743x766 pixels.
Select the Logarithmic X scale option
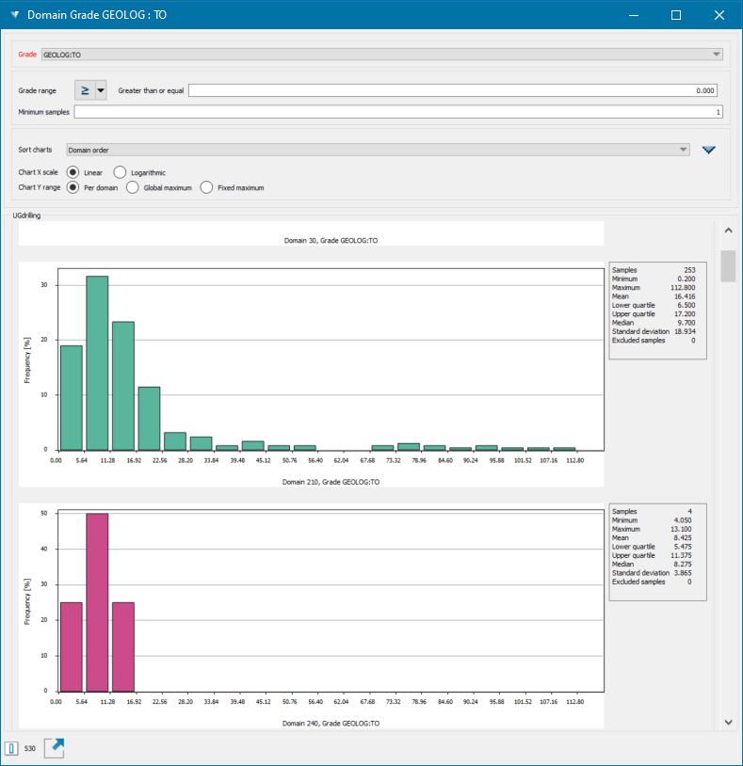[120, 172]
